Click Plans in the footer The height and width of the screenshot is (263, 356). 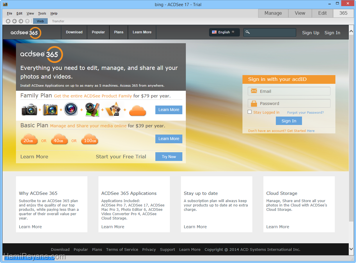tap(97, 249)
